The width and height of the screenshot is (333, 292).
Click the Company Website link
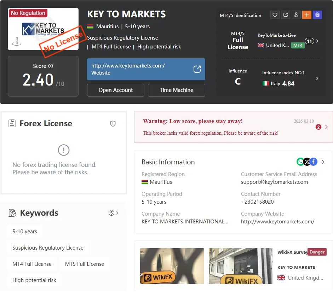277,222
